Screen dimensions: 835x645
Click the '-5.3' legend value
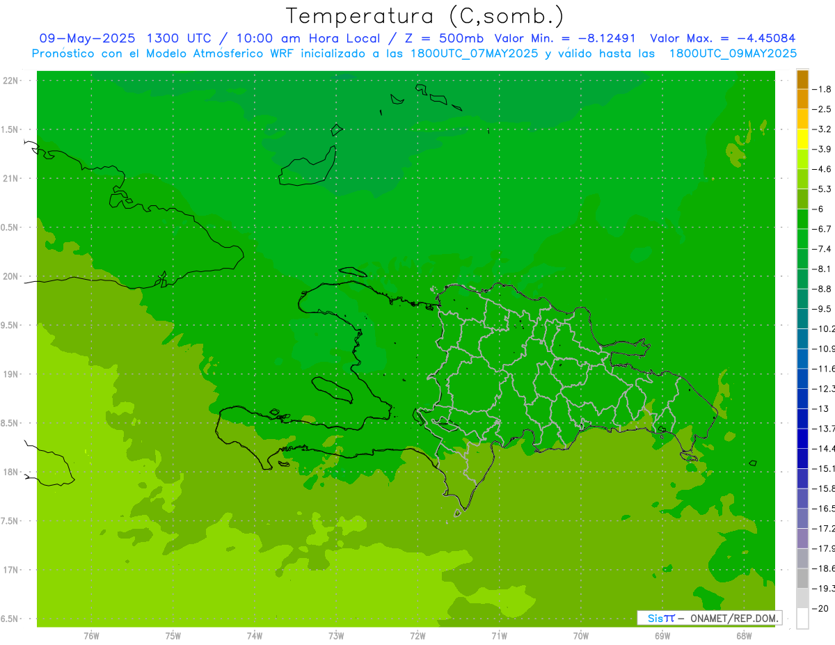click(x=822, y=189)
